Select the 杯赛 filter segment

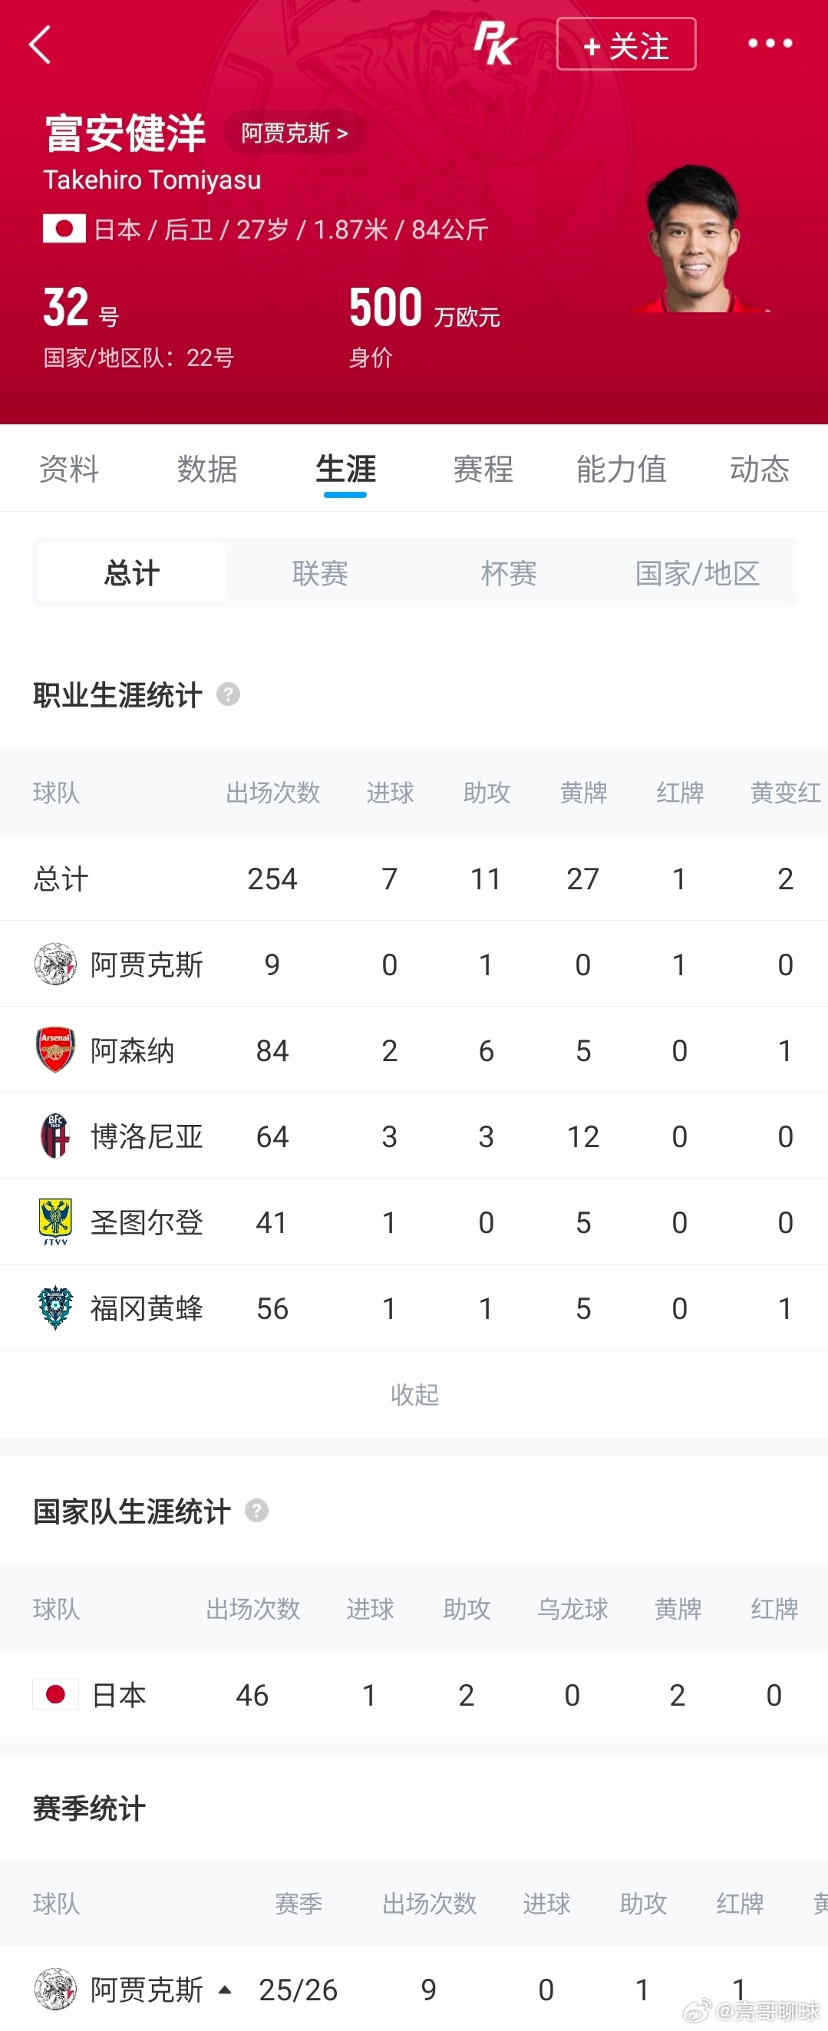click(x=509, y=573)
